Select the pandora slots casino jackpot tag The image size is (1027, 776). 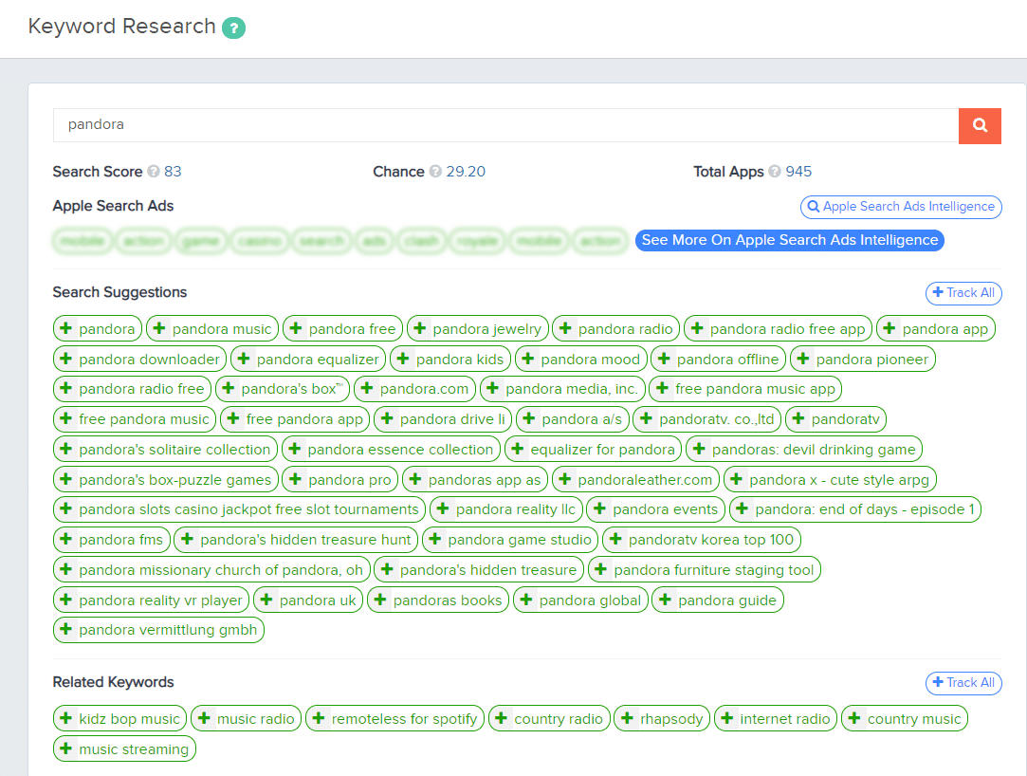pos(239,509)
